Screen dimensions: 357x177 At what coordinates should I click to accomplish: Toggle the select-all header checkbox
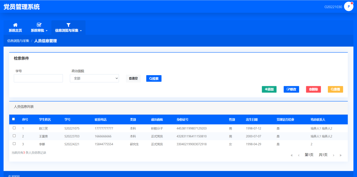tap(13, 119)
